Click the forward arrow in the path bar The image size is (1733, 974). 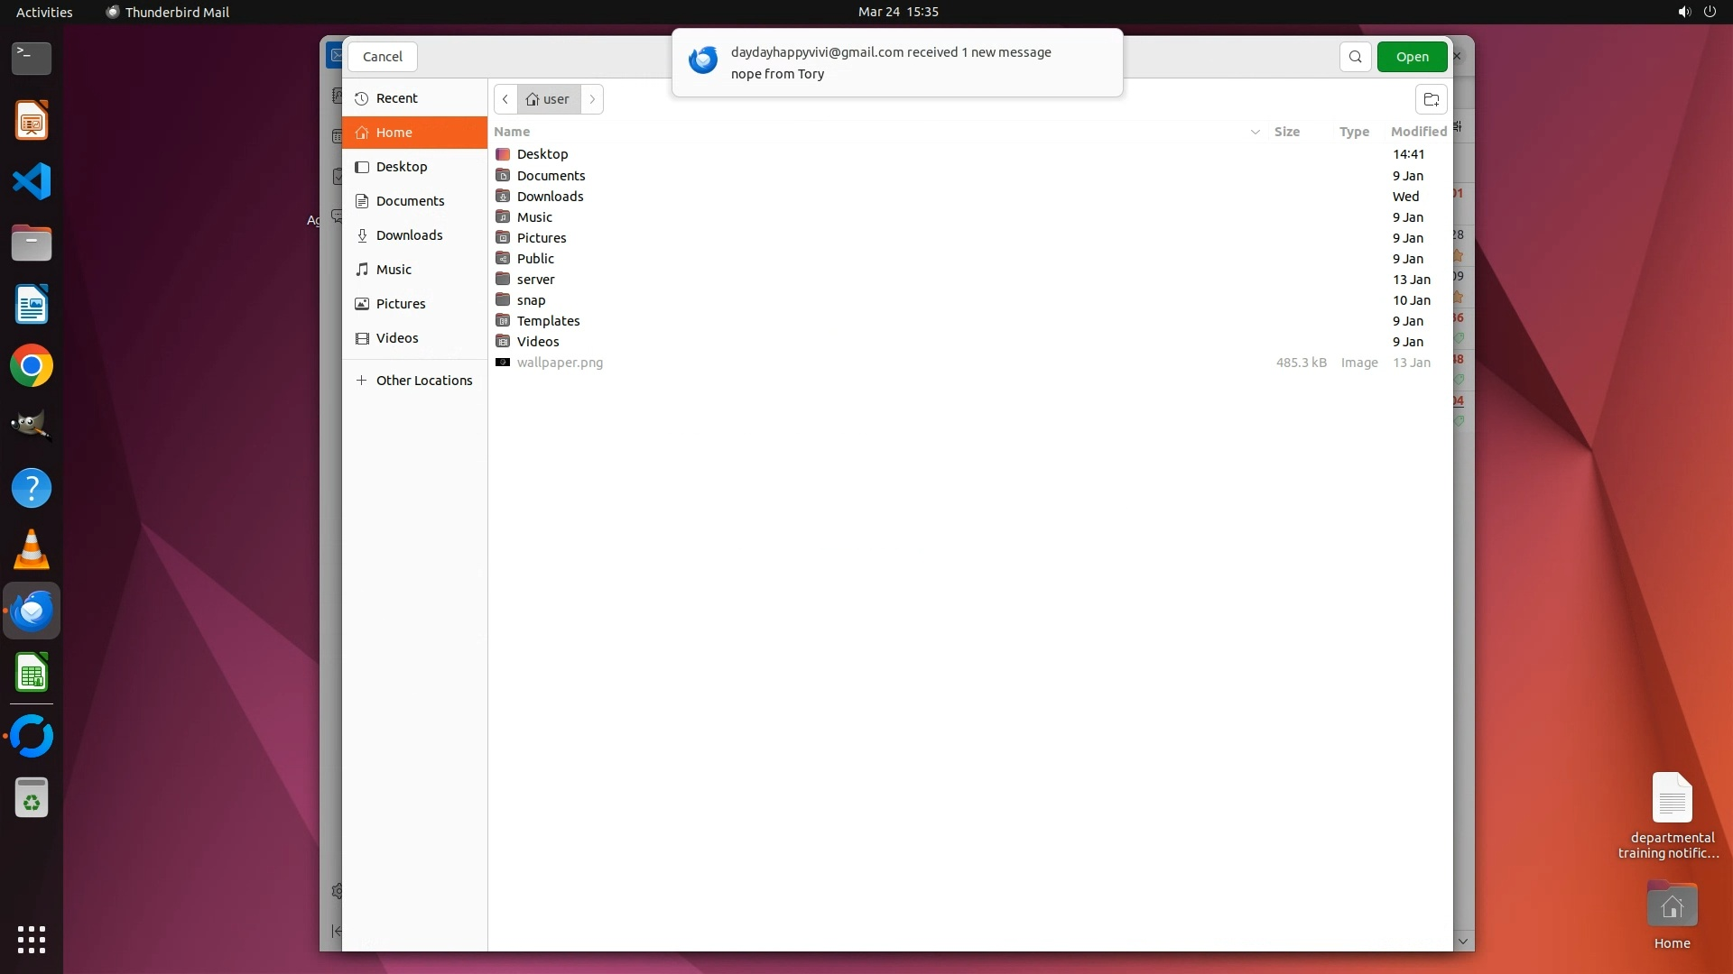(x=592, y=99)
